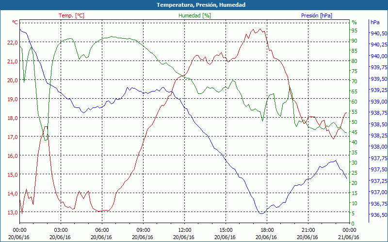The height and width of the screenshot is (242, 388).
Task: Click the 40 humidity axis value
Action: point(355,142)
